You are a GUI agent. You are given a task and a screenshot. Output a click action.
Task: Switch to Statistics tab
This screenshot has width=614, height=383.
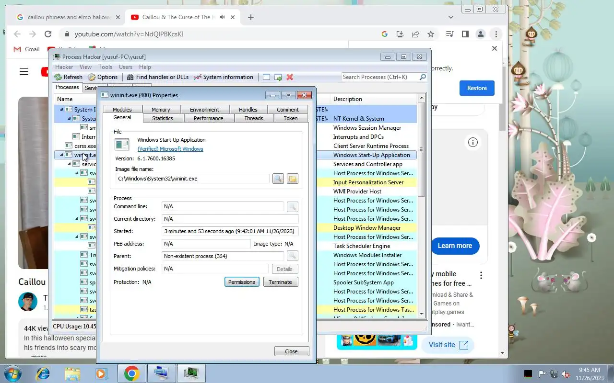pyautogui.click(x=163, y=118)
